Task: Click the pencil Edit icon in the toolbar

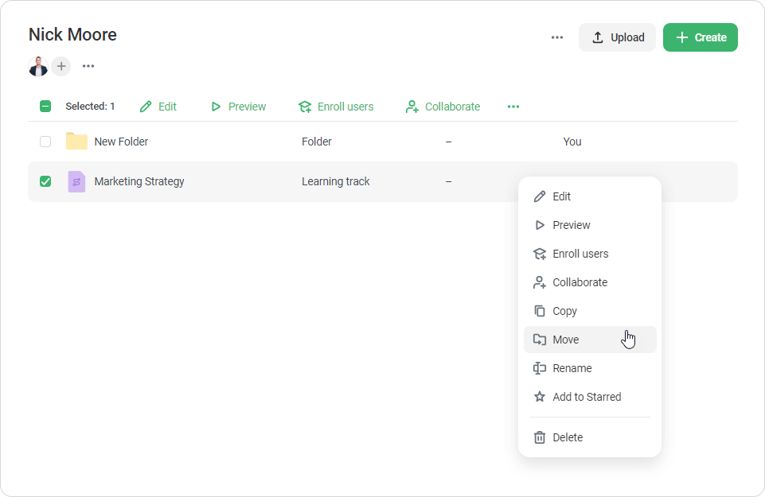Action: (146, 107)
